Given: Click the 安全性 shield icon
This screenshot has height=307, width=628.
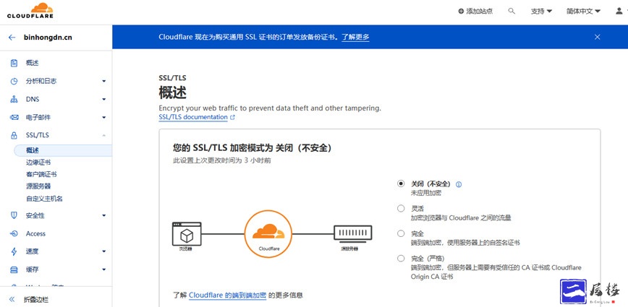Looking at the screenshot, I should click(x=14, y=215).
